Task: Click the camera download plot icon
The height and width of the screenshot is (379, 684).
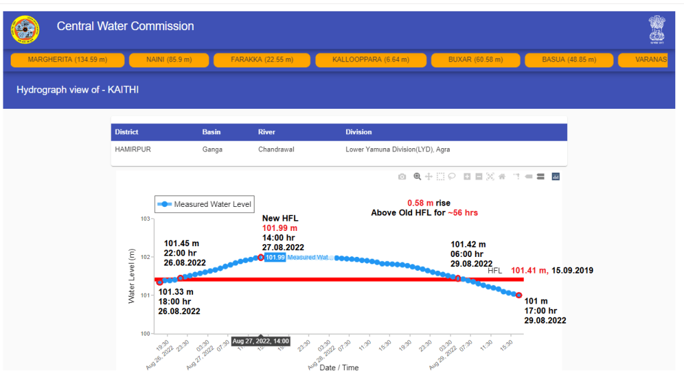Action: [x=402, y=177]
